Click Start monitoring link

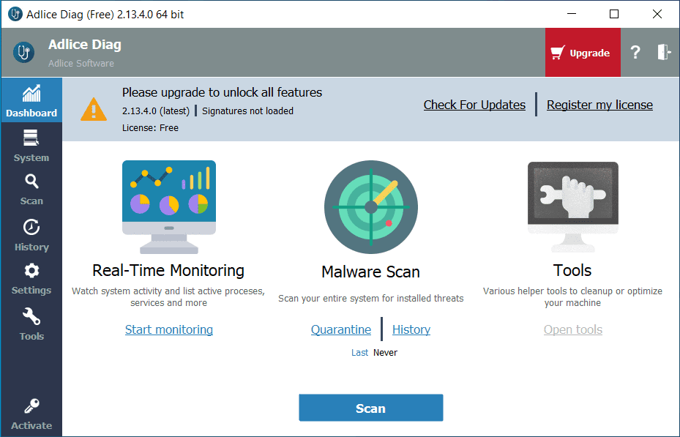(168, 329)
